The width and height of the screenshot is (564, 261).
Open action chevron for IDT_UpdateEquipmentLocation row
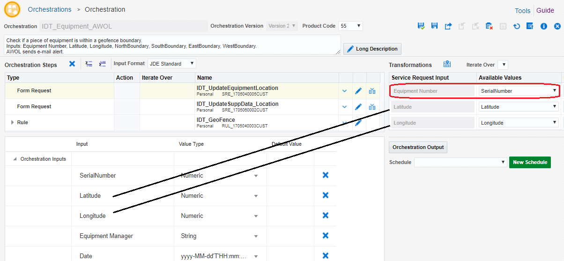point(345,91)
